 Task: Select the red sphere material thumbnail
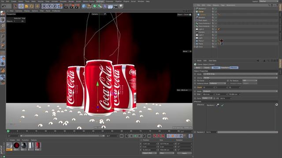click(x=16, y=146)
